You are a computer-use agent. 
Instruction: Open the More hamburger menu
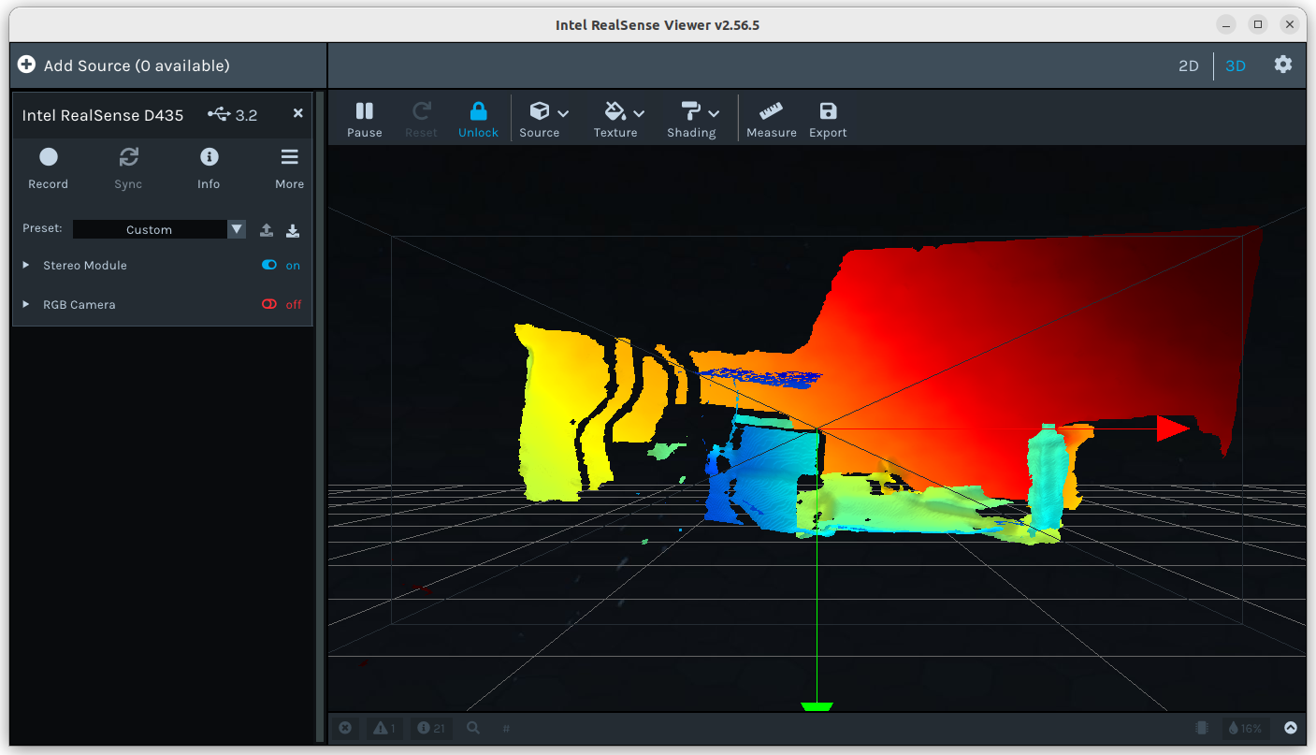[290, 167]
